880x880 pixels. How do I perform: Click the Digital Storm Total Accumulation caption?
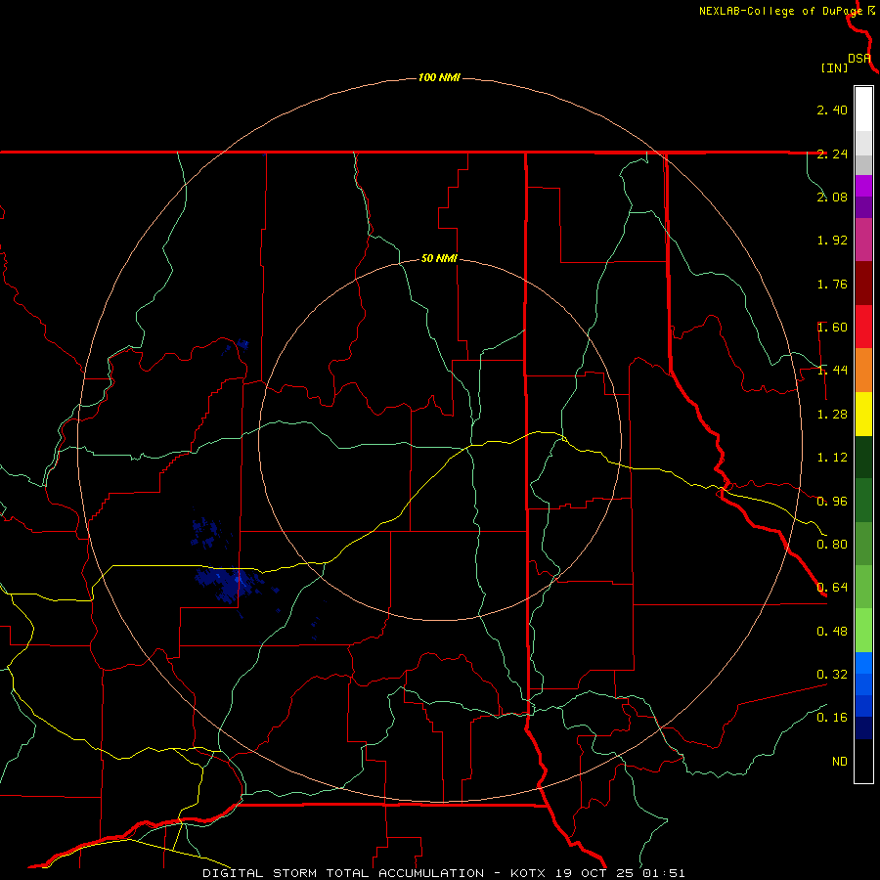point(342,873)
